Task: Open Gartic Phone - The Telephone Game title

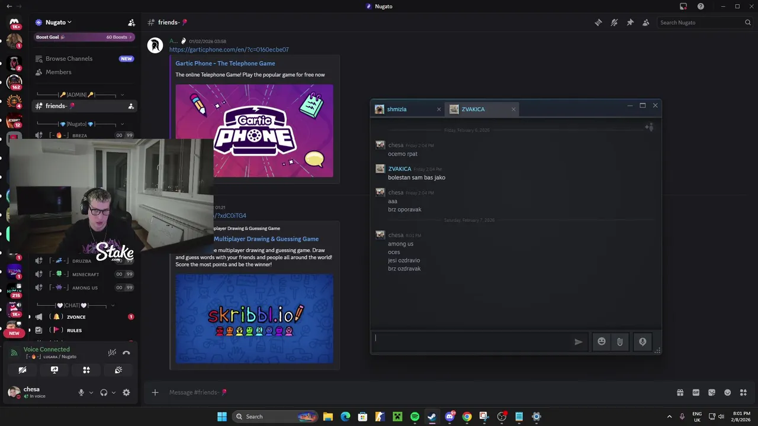Action: (x=225, y=63)
